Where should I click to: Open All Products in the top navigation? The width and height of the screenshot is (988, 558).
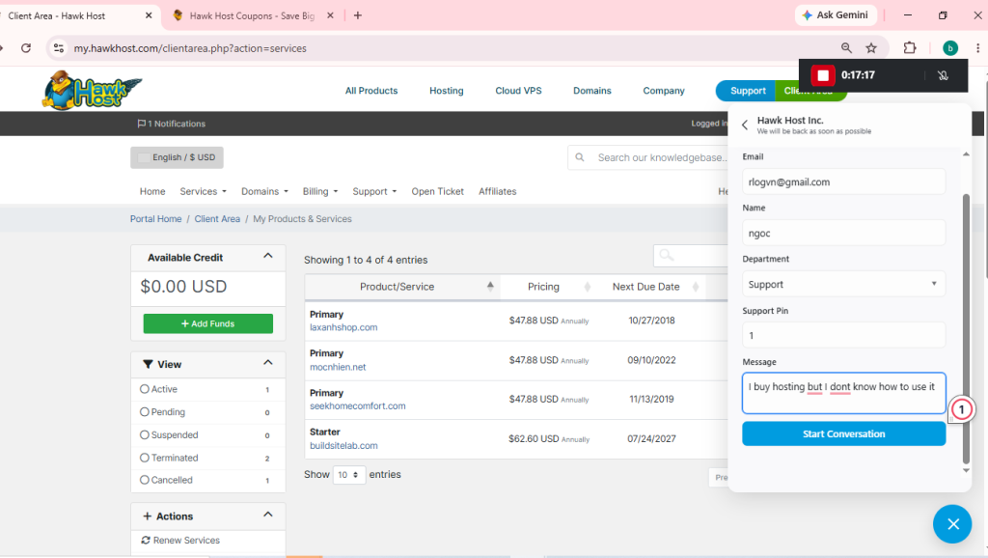(x=371, y=91)
